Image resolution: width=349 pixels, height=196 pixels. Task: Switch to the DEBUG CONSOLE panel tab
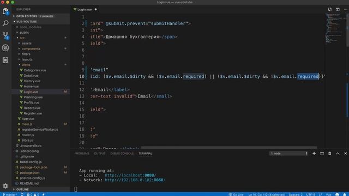122,154
